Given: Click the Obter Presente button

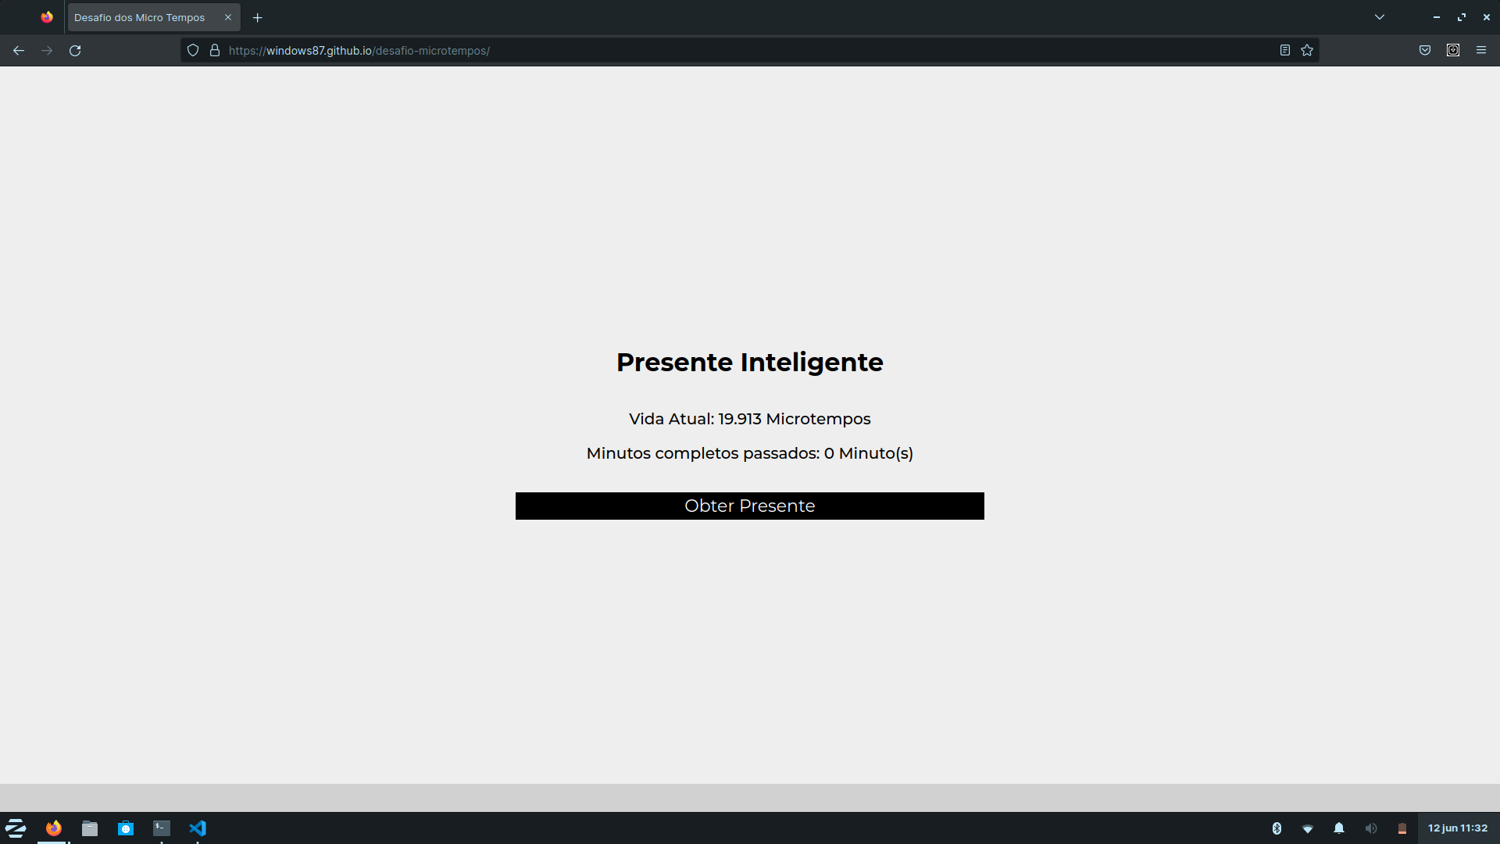Looking at the screenshot, I should 749,506.
